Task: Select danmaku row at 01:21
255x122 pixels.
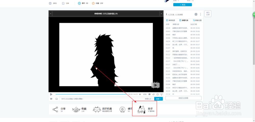Action: (x=183, y=71)
